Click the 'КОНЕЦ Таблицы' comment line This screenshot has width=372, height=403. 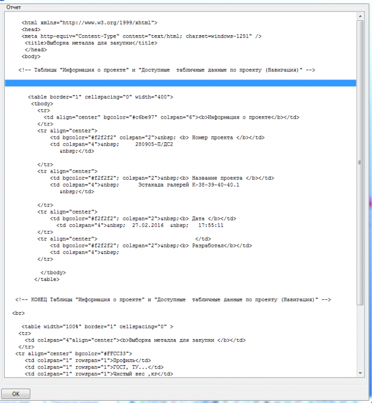(x=173, y=299)
